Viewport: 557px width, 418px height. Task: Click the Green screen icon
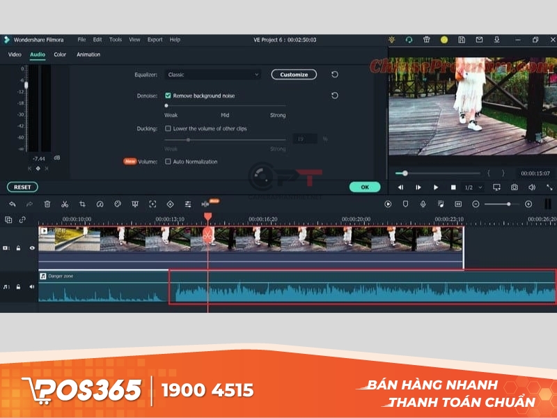click(x=135, y=204)
